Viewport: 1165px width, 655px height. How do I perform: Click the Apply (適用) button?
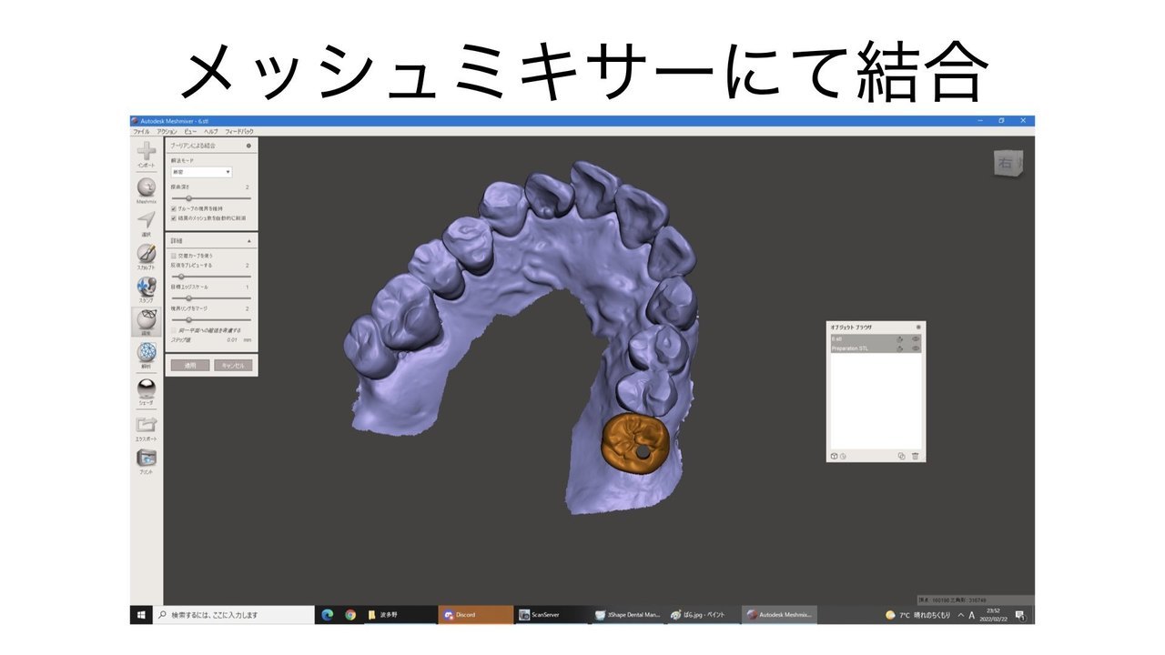[190, 365]
